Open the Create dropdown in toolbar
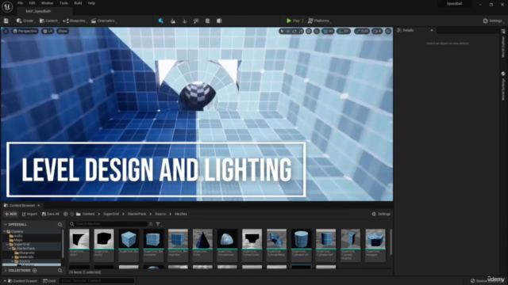508x285 pixels. [25, 21]
